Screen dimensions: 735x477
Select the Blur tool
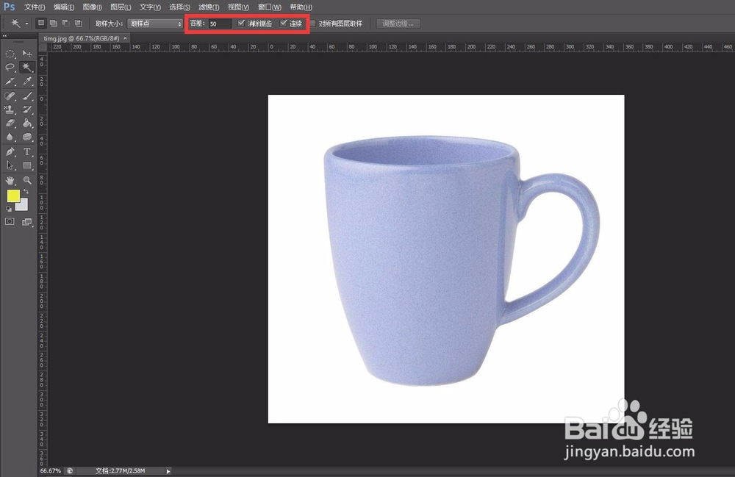tap(10, 137)
